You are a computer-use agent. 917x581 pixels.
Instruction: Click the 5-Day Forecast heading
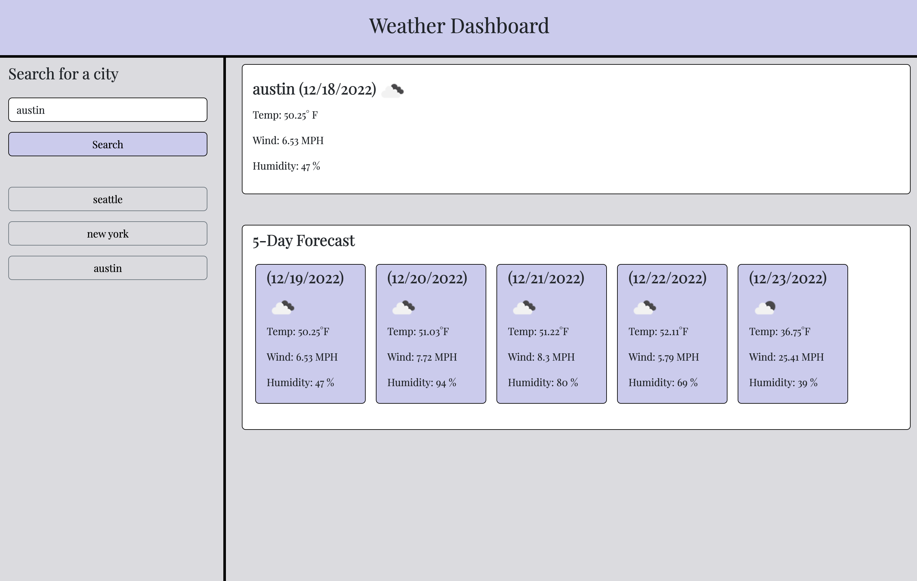click(303, 241)
